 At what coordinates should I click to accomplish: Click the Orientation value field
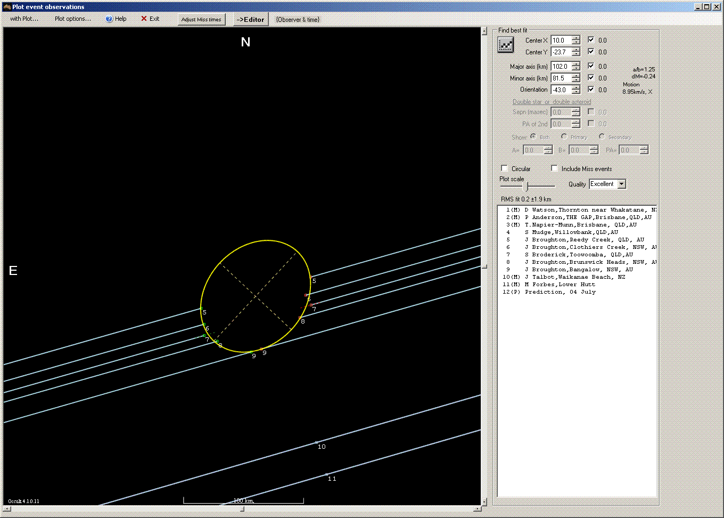(x=561, y=90)
